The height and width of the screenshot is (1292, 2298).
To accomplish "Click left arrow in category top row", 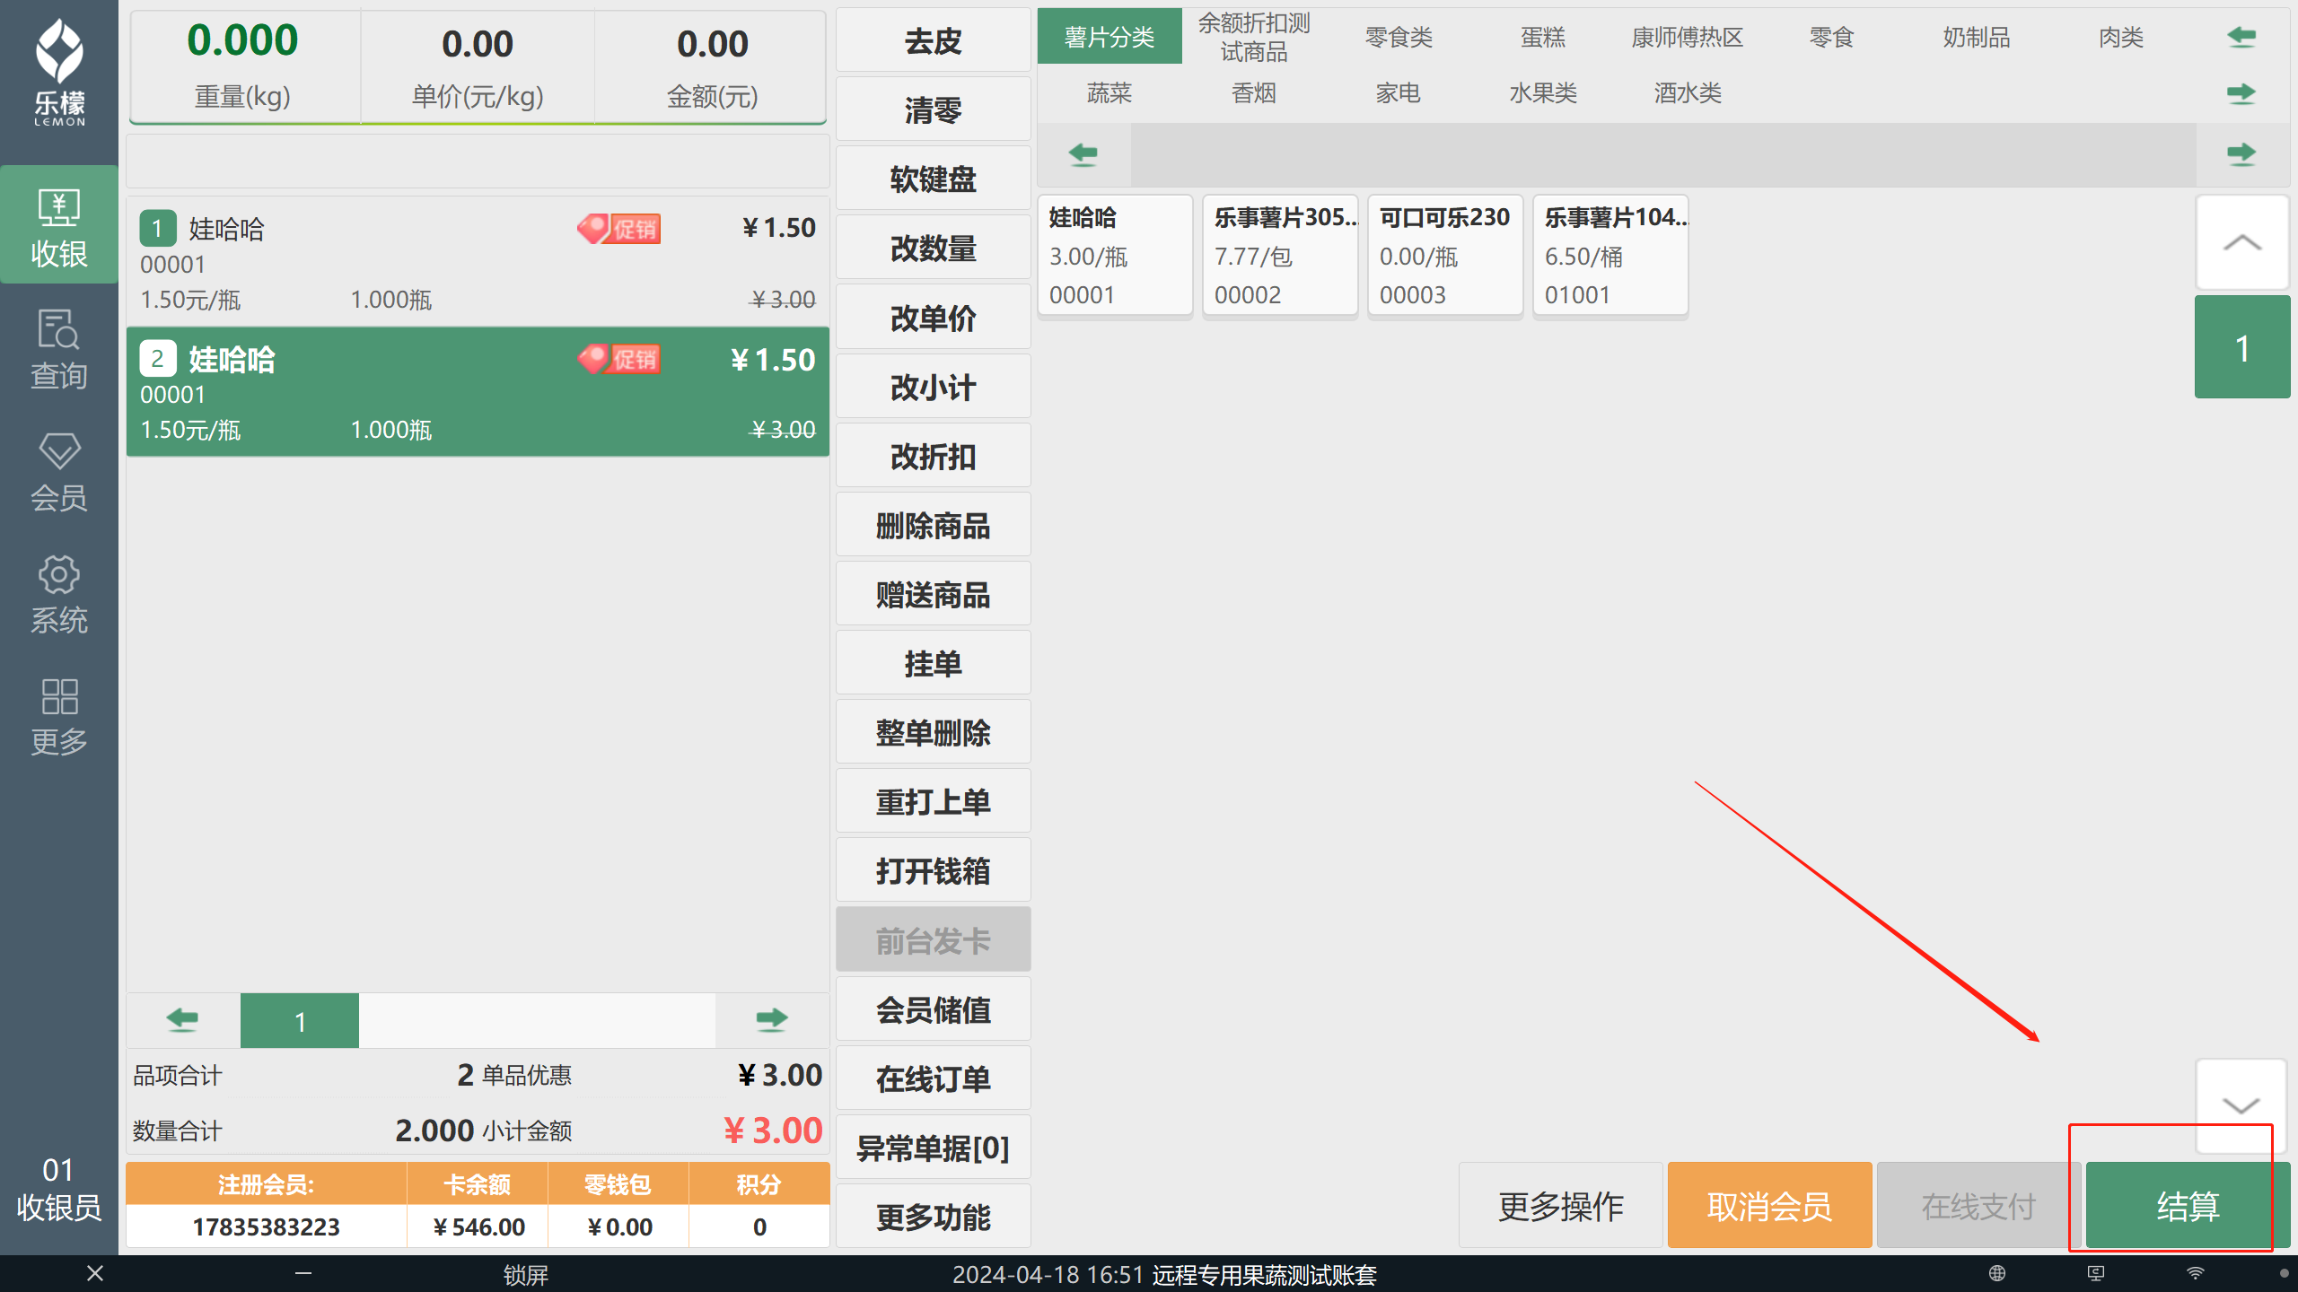I will [2241, 37].
